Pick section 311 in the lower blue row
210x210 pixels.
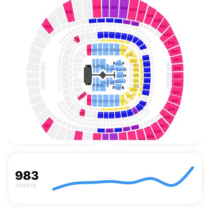[111, 115]
